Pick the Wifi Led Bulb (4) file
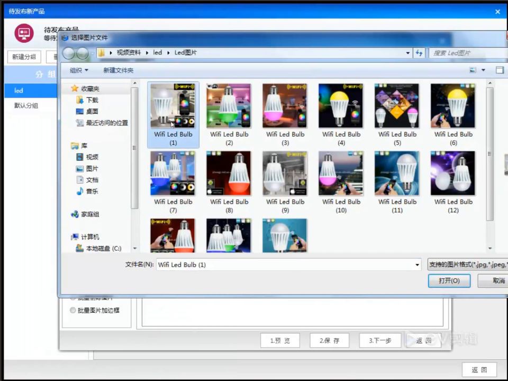Viewport: 508px width, 381px height. (341, 106)
